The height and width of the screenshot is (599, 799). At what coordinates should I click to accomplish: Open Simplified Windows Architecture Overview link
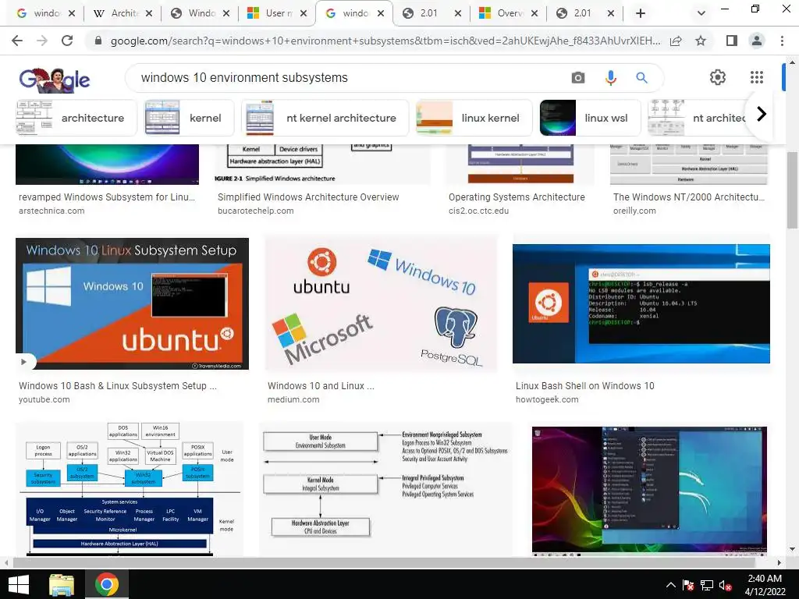(x=308, y=197)
